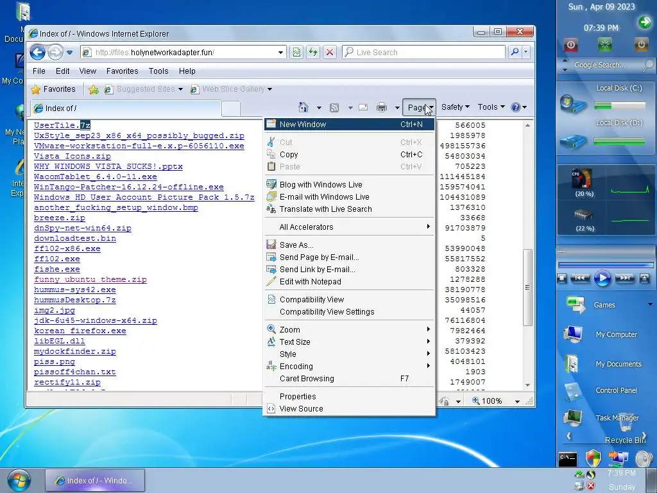Toggle Compatibility View in the Page menu
Screen dimensions: 657x493
click(x=348, y=299)
